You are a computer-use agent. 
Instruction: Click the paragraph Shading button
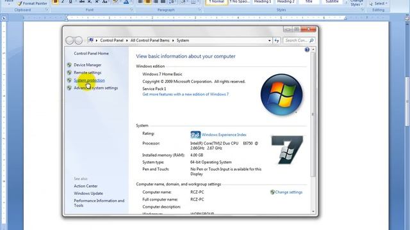pyautogui.click(x=184, y=2)
